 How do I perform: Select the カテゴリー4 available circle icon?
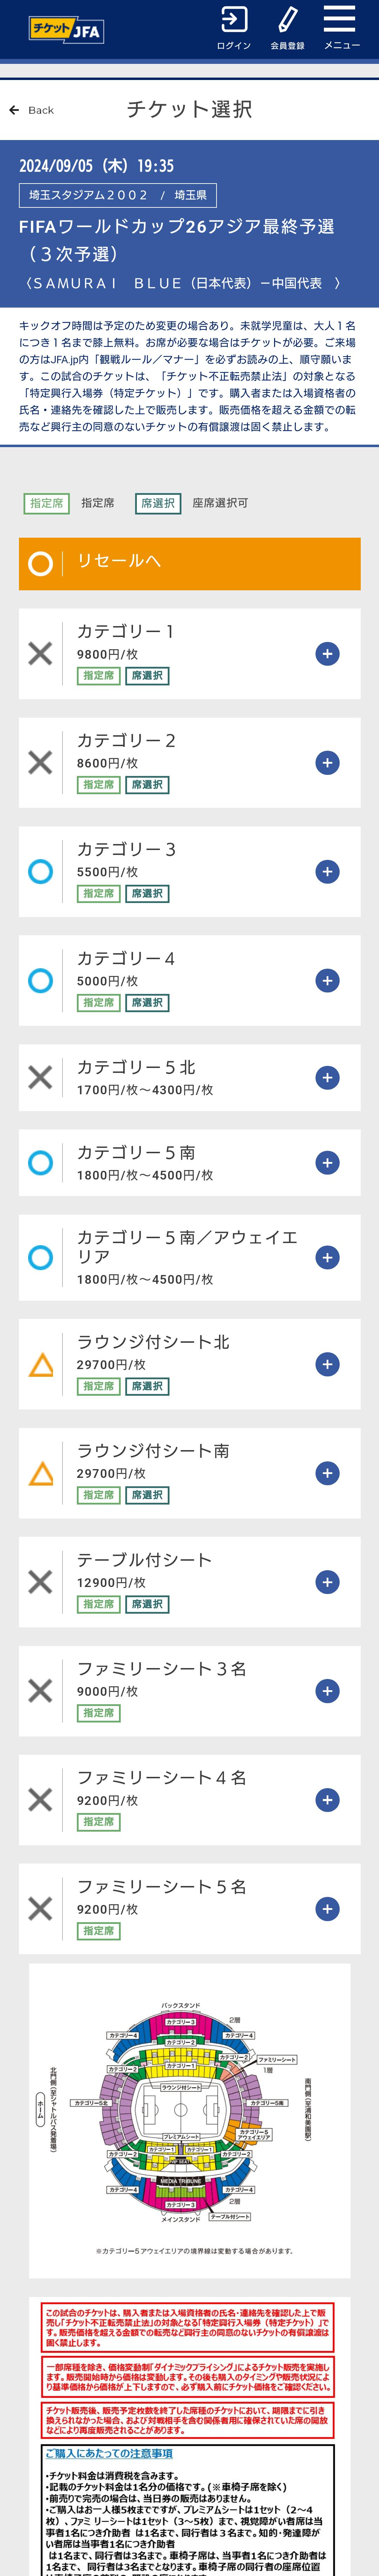(41, 980)
